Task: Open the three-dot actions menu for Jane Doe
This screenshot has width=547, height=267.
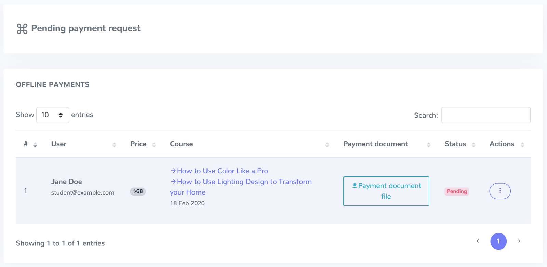Action: [x=500, y=191]
